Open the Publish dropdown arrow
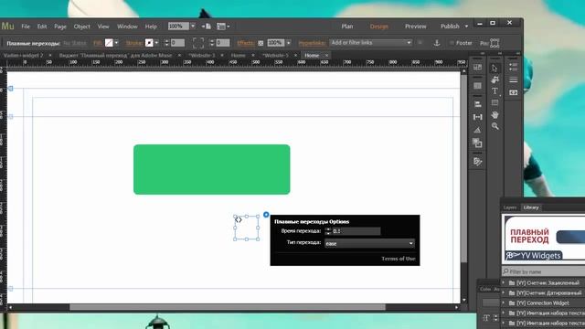The width and height of the screenshot is (585, 329). coord(466,27)
